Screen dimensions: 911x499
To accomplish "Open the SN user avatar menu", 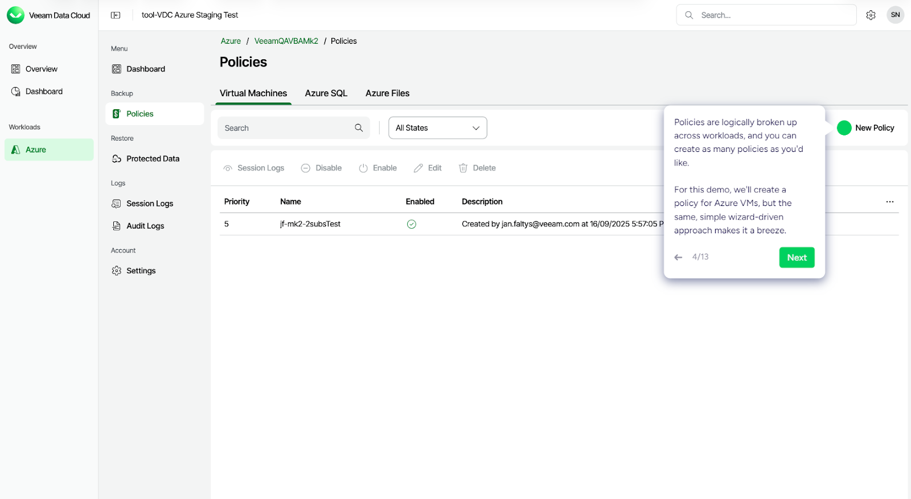I will point(895,15).
